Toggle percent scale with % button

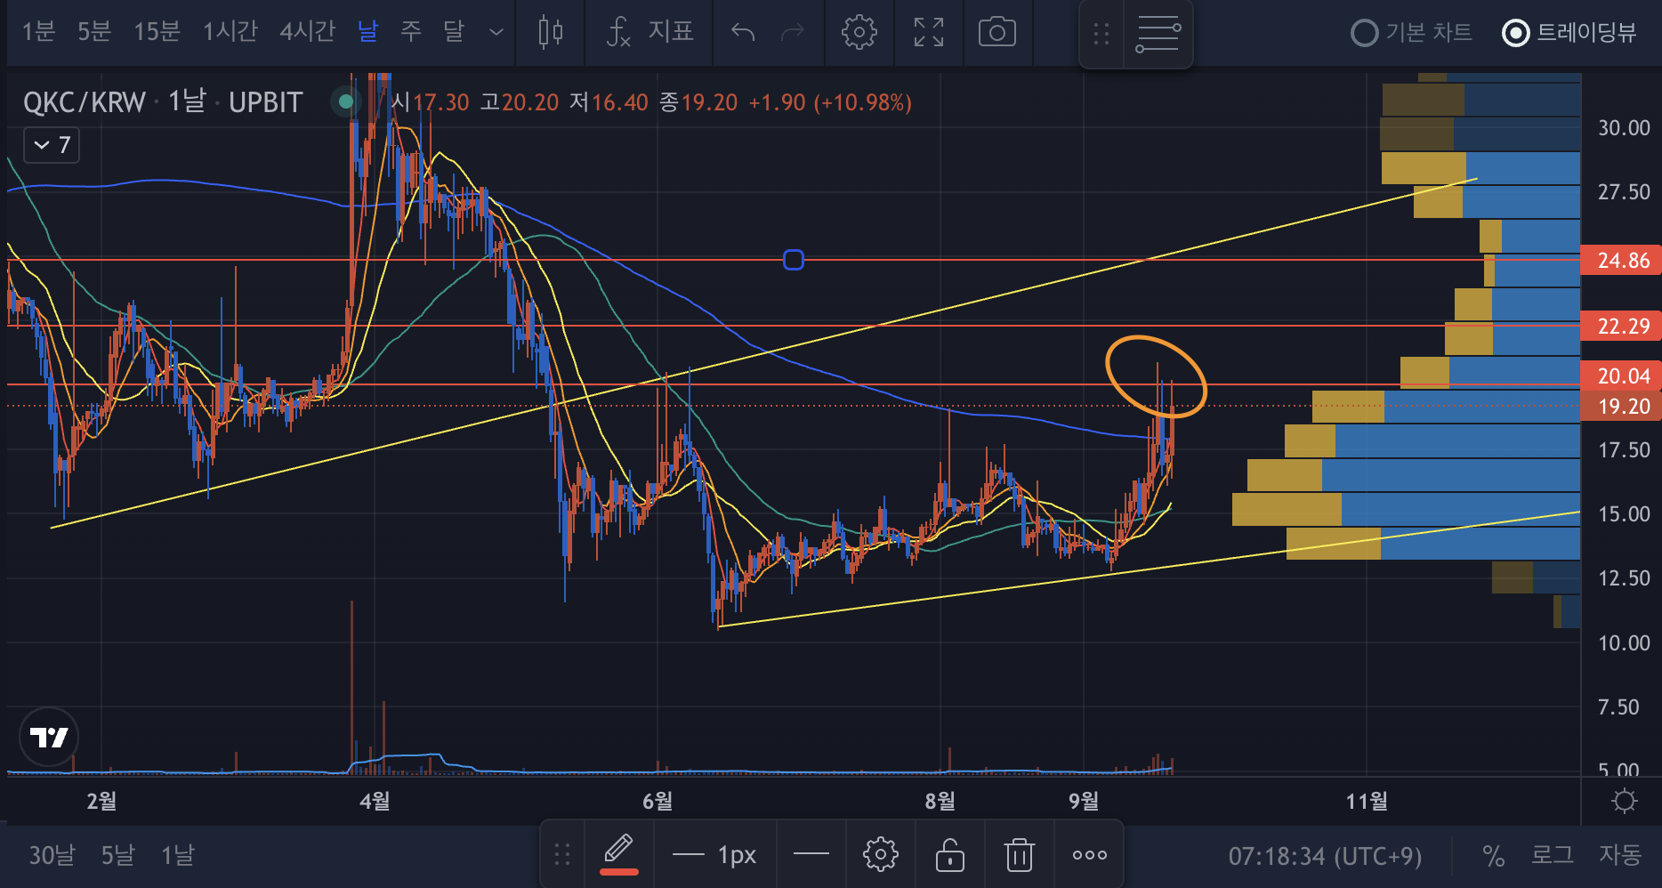(1494, 856)
